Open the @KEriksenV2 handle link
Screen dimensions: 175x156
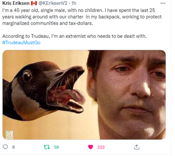click(x=53, y=3)
